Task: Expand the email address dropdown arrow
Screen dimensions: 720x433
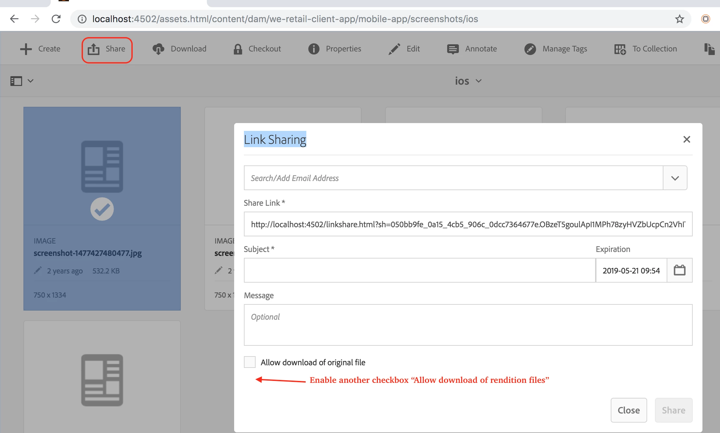Action: [x=675, y=178]
